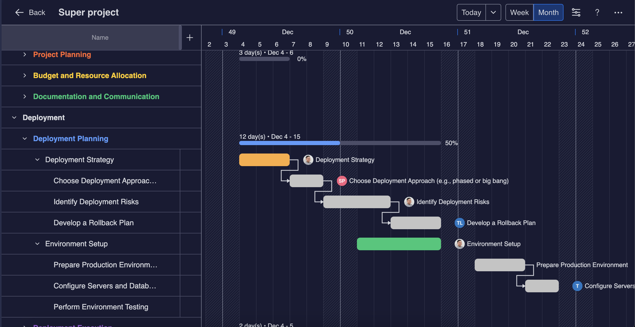Click the avatar photo beside Environment Setup

click(x=459, y=244)
